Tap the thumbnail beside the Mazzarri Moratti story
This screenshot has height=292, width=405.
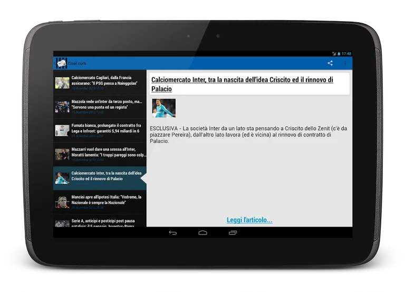(62, 154)
